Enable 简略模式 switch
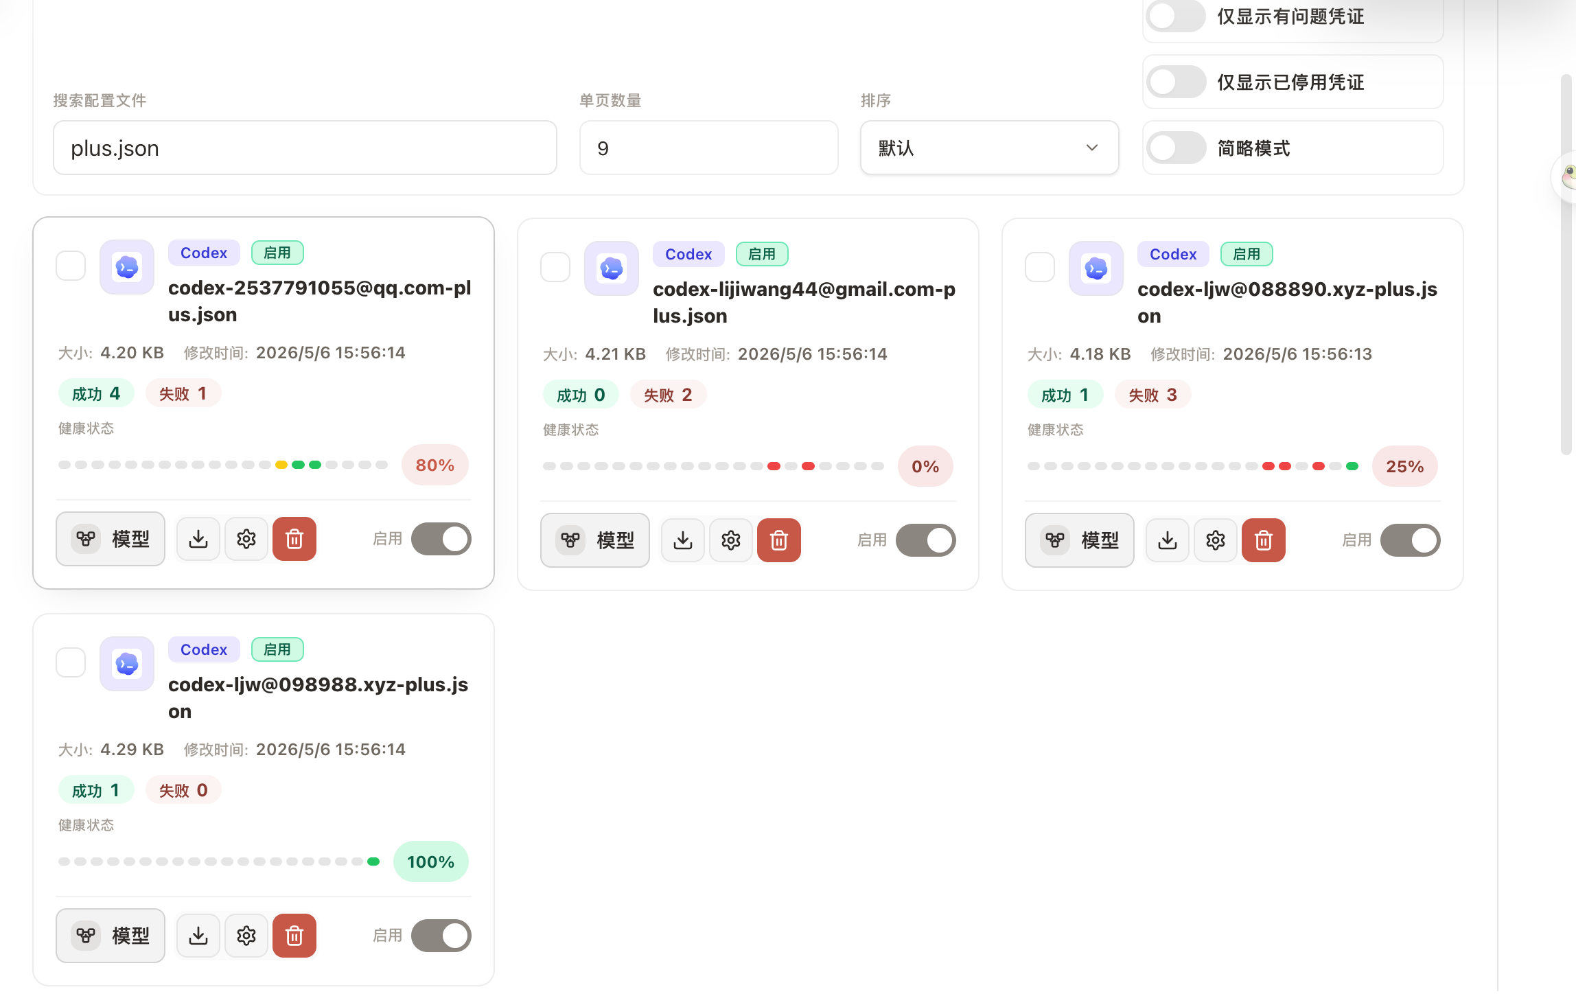The image size is (1576, 994). point(1177,148)
